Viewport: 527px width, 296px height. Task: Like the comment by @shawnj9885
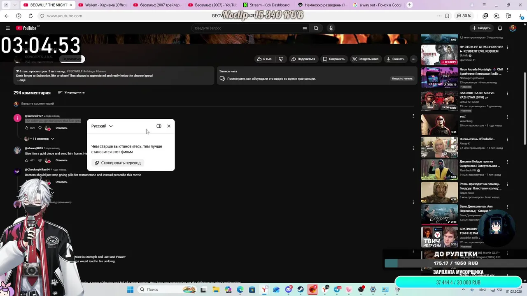(x=27, y=160)
